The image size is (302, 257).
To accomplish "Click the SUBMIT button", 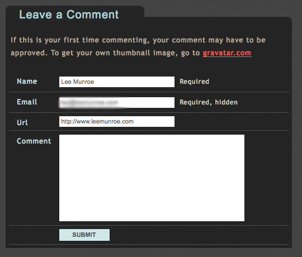I will pyautogui.click(x=84, y=235).
